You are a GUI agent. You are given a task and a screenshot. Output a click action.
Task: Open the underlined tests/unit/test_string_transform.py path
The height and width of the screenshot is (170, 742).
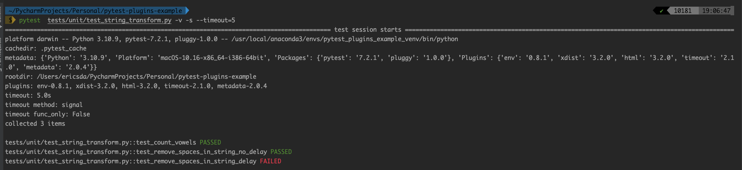(x=109, y=20)
